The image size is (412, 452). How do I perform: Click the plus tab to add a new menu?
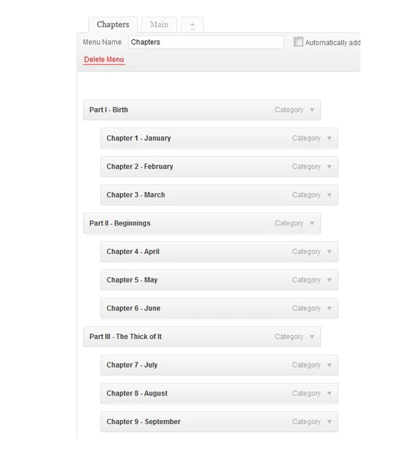click(192, 25)
